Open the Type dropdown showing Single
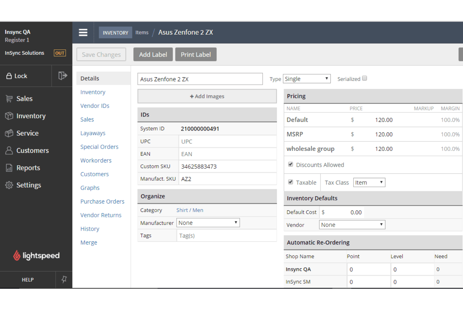 (x=307, y=79)
